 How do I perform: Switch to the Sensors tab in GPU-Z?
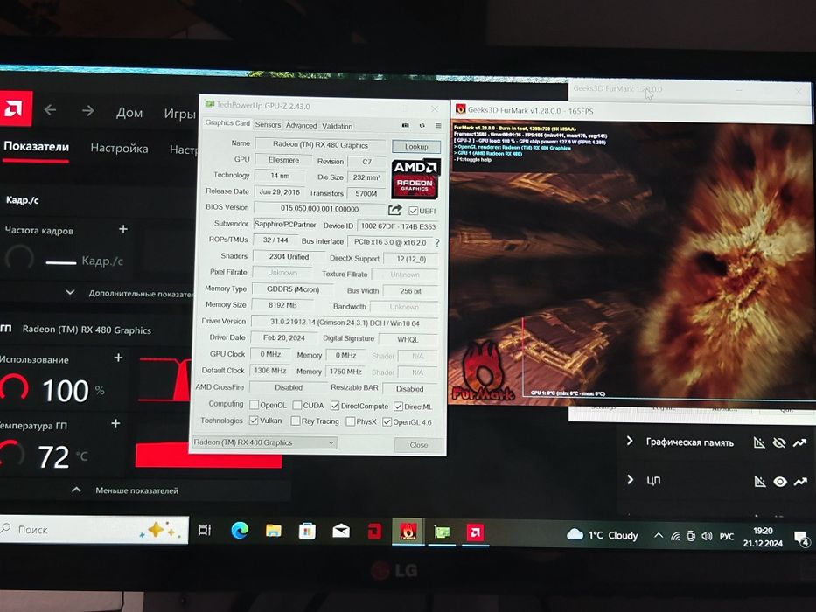click(268, 124)
